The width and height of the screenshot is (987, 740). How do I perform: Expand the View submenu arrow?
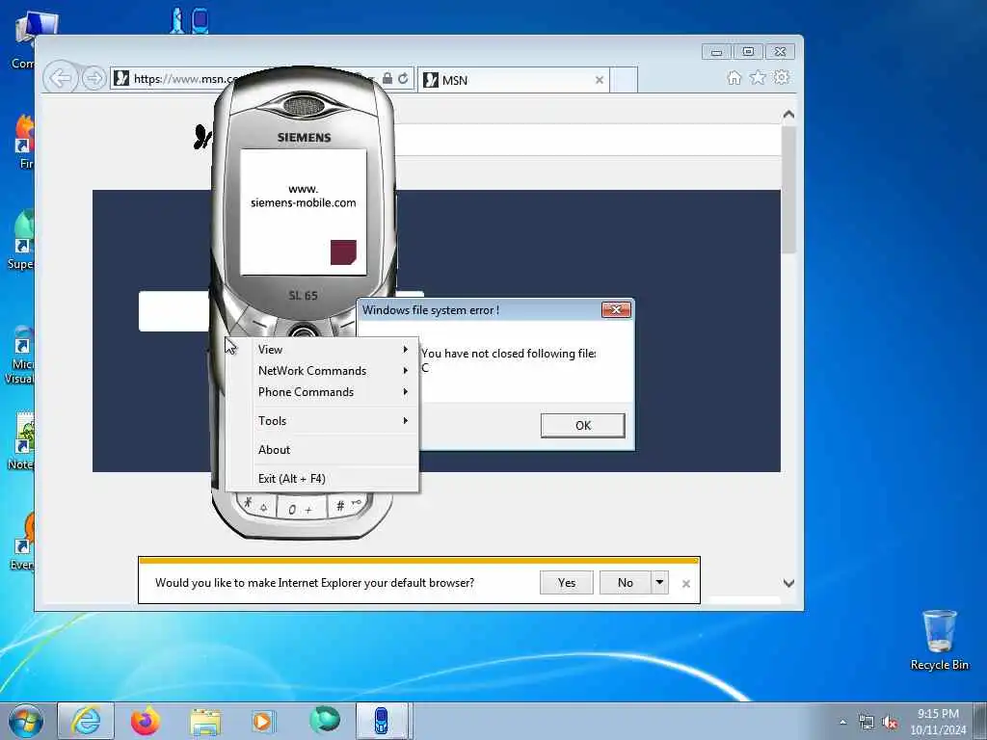[x=406, y=349]
